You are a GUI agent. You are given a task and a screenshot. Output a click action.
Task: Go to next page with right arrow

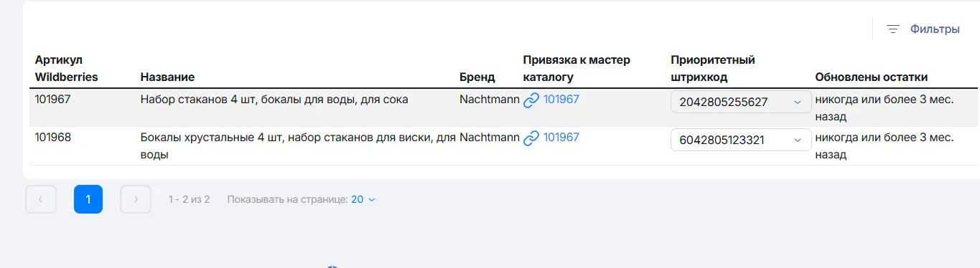pyautogui.click(x=136, y=199)
